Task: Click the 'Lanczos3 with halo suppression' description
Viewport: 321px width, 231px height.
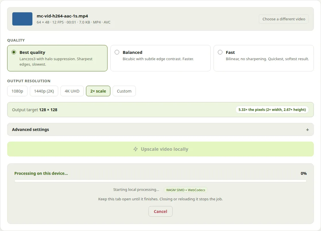Action: coord(56,61)
